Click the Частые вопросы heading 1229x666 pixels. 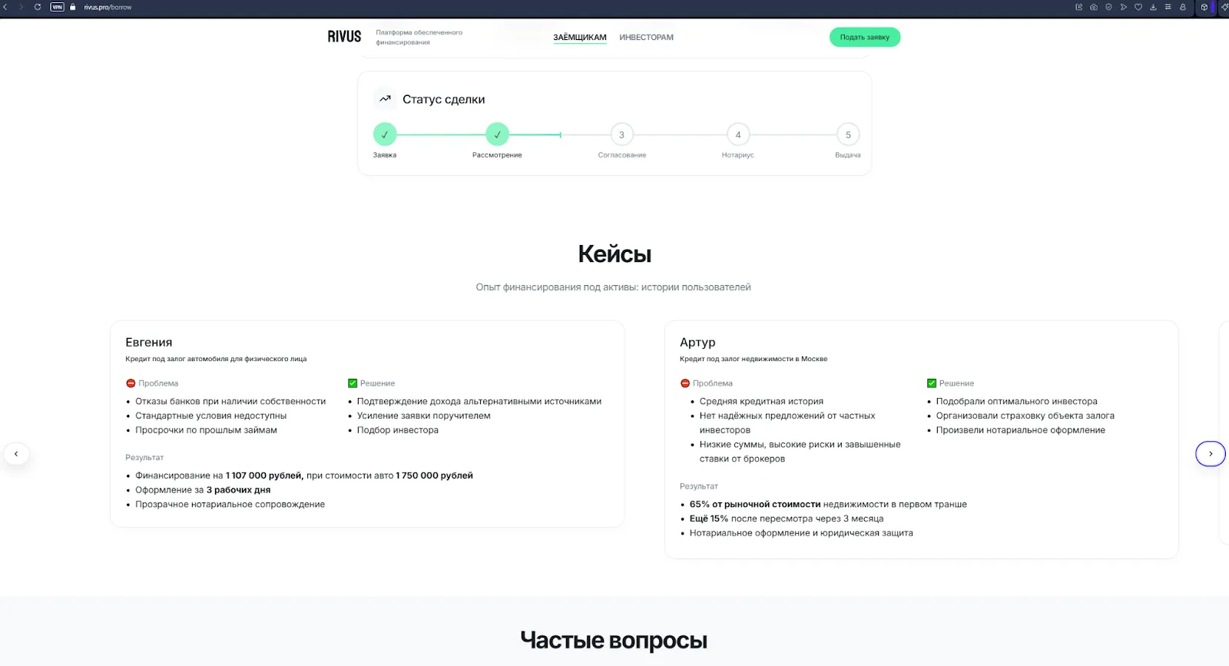click(x=614, y=640)
